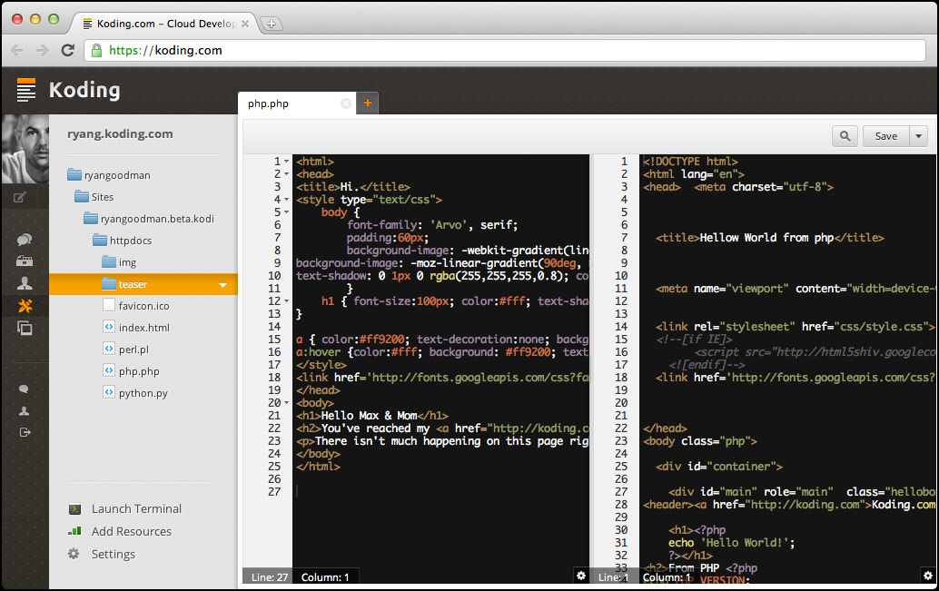Click the right editor Column: 1 indicator

667,577
